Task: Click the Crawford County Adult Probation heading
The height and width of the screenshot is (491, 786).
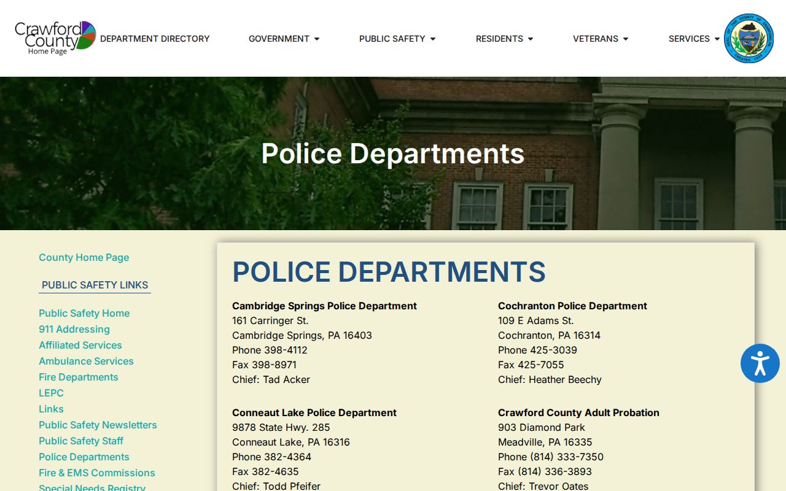Action: (x=578, y=412)
